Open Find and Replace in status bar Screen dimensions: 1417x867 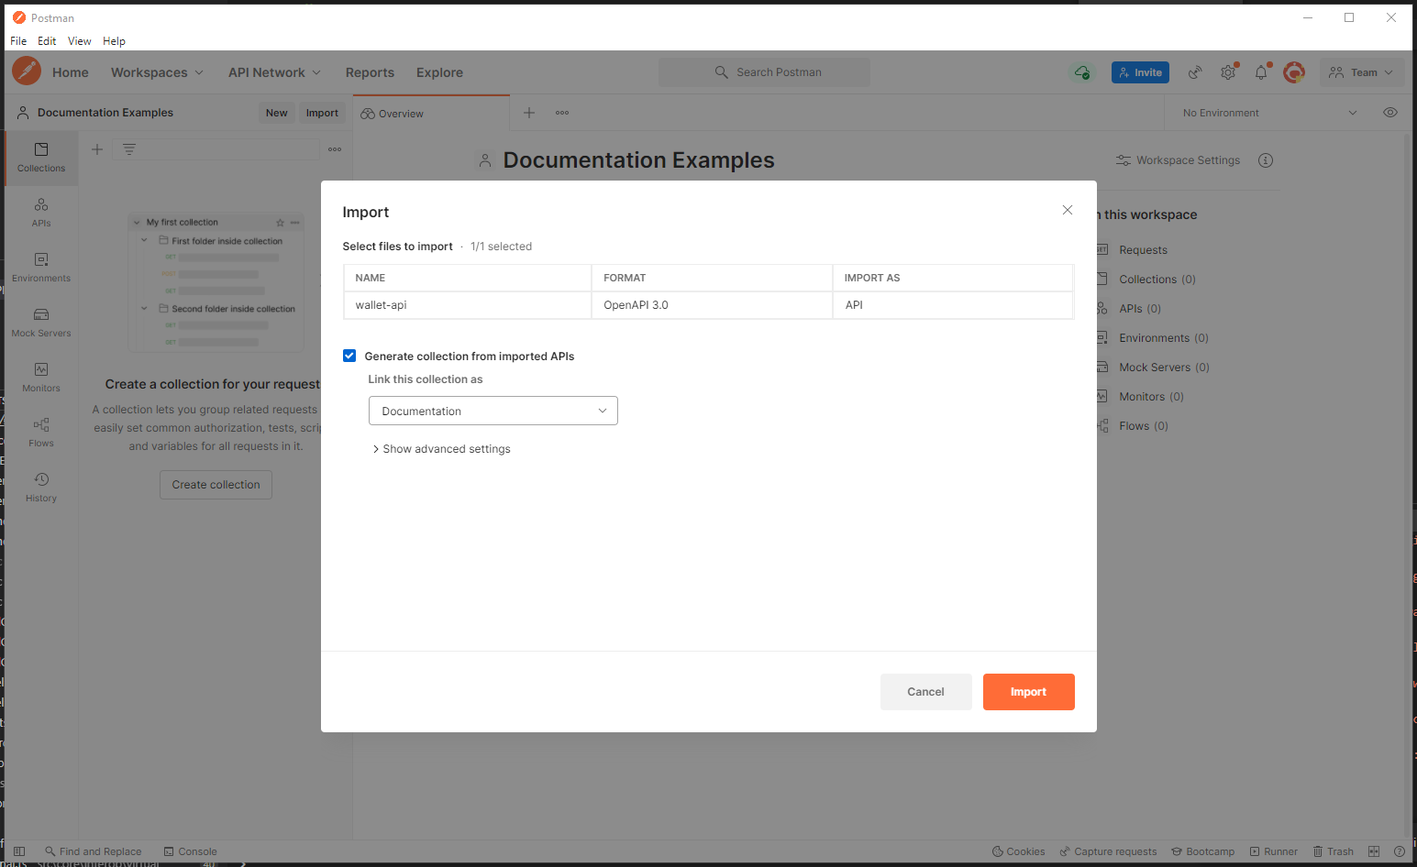pyautogui.click(x=94, y=851)
